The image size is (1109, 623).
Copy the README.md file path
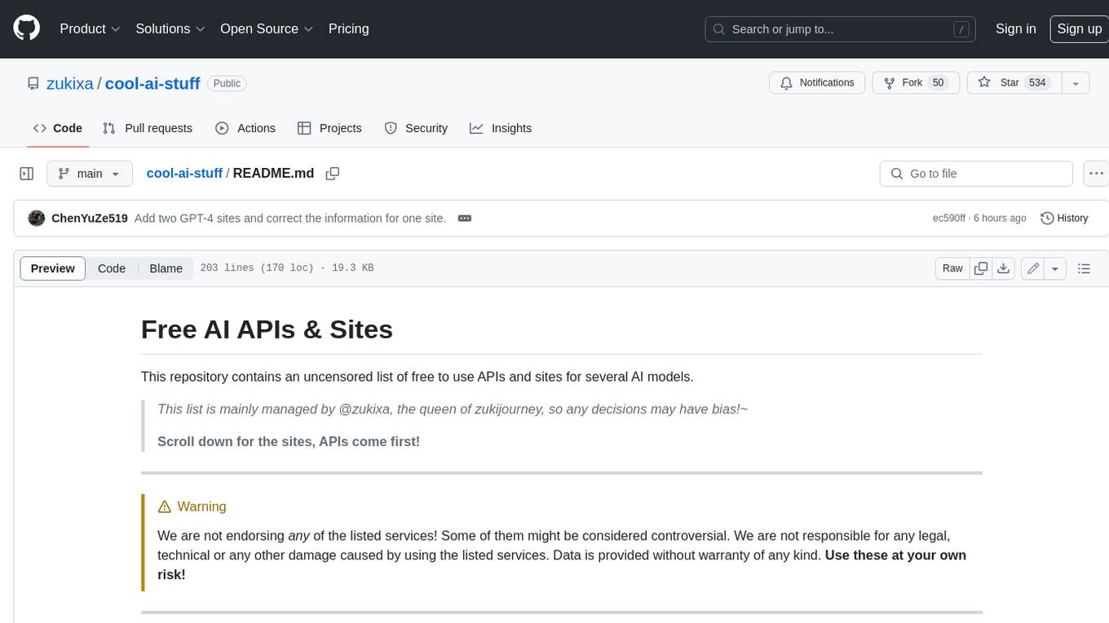click(332, 174)
